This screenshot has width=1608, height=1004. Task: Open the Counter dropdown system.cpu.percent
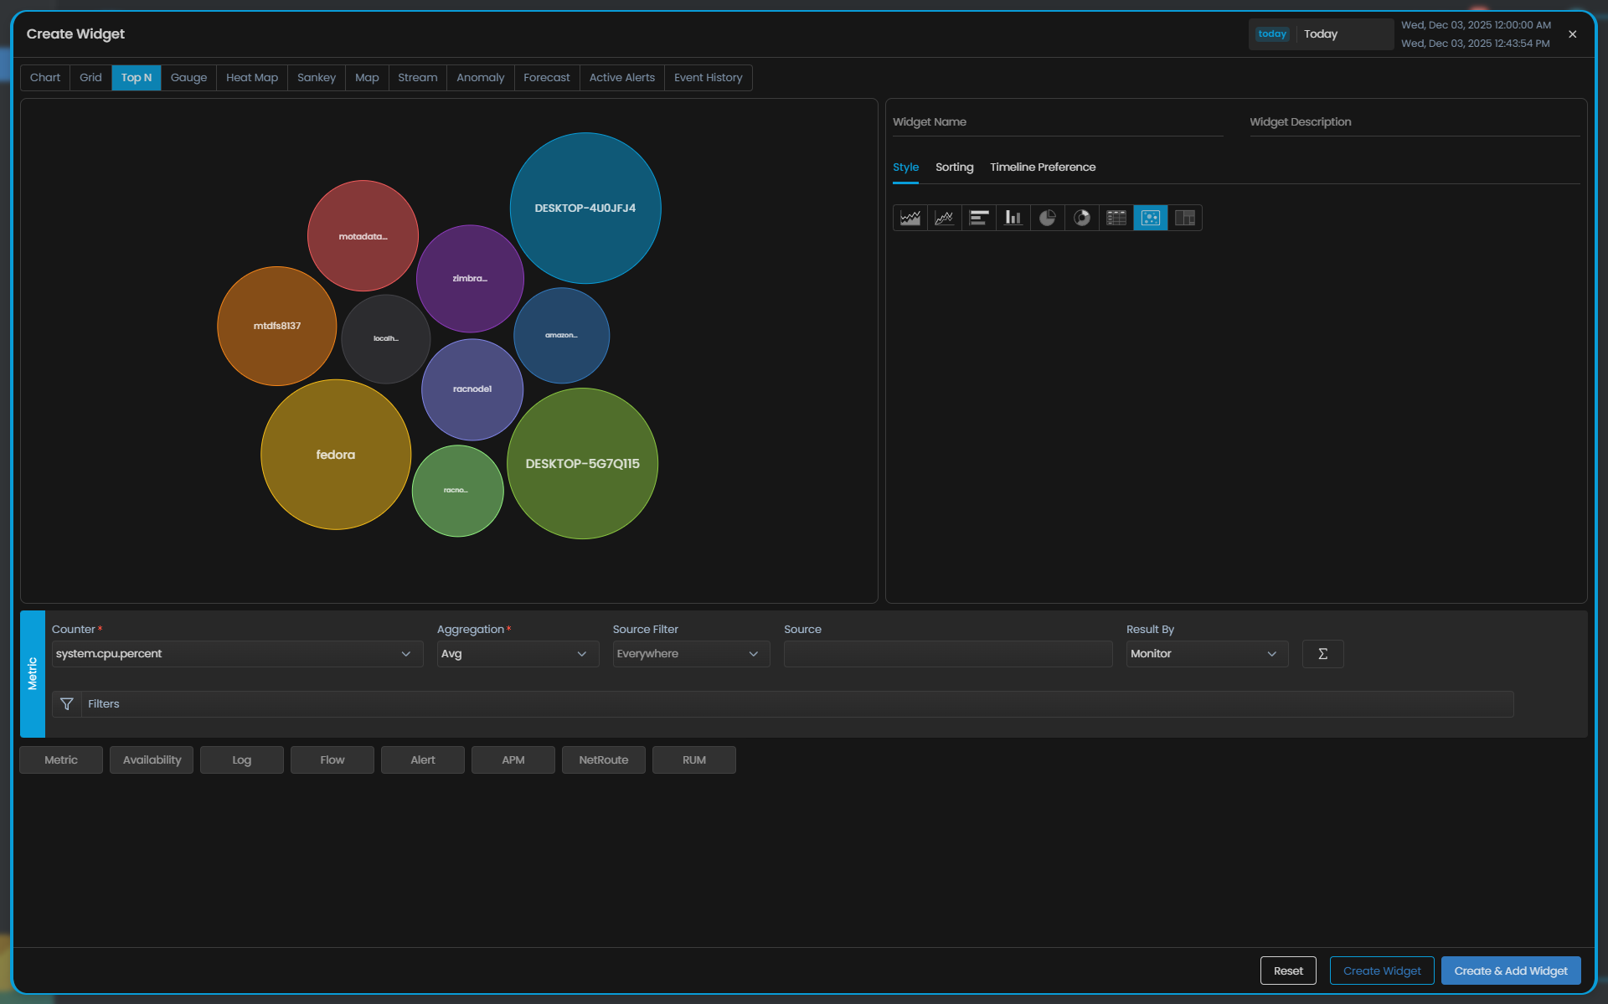237,654
